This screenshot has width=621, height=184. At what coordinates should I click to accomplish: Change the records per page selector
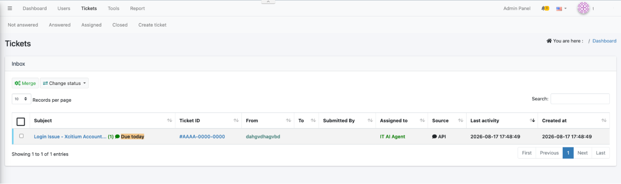[x=21, y=99]
